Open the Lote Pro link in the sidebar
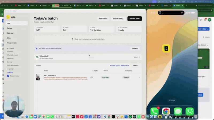This screenshot has width=214, height=120. [10, 72]
